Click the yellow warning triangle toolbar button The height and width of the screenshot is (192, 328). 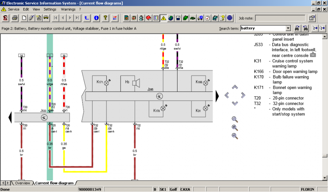click(163, 18)
